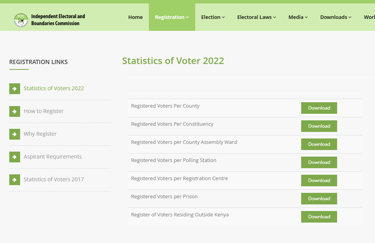Download Register of Voters Residing Outside Kenya
Viewport: 375px width, 243px height.
point(319,217)
